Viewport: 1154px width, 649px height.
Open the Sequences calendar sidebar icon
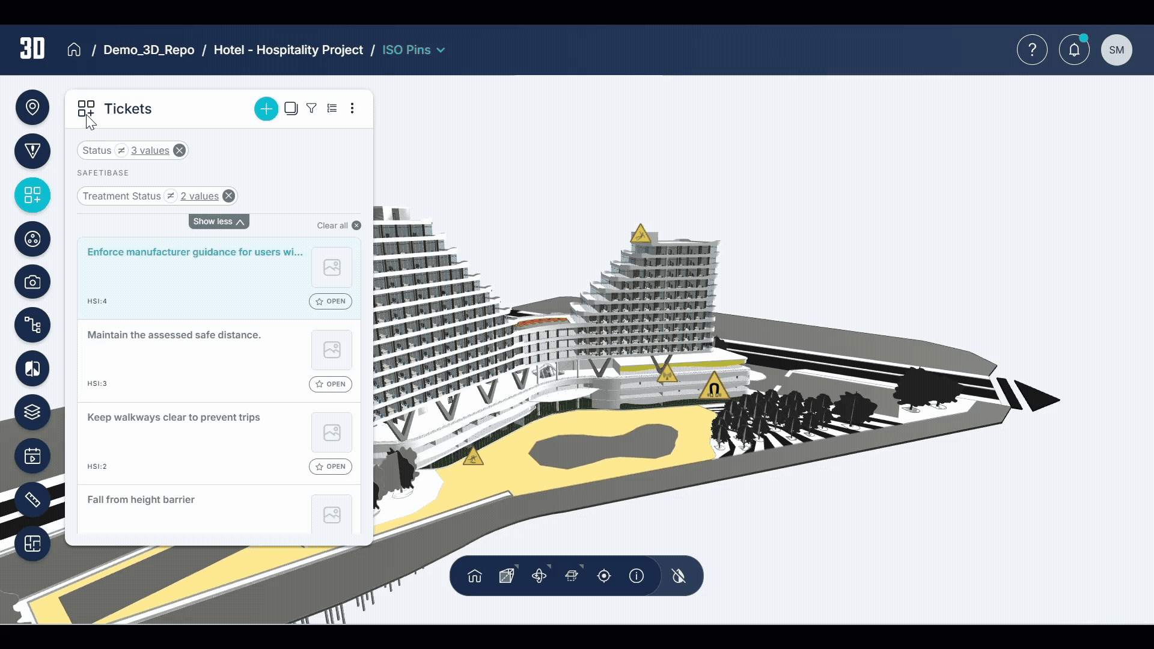(x=32, y=456)
